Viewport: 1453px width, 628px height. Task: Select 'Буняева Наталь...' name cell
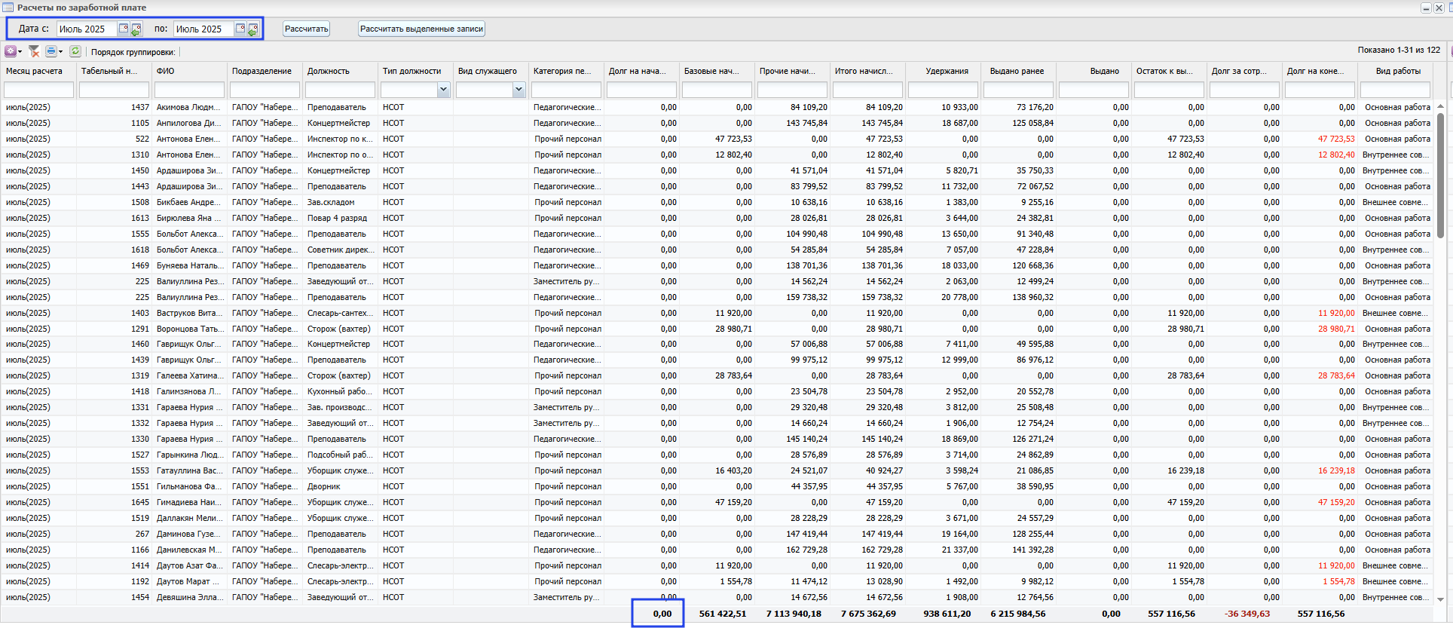[x=189, y=265]
